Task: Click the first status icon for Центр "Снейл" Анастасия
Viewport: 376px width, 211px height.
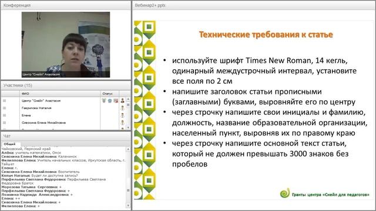Action: [x=104, y=101]
